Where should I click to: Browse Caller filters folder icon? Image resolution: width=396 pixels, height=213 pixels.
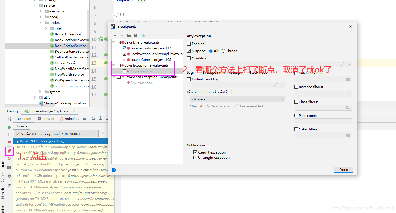[348, 135]
